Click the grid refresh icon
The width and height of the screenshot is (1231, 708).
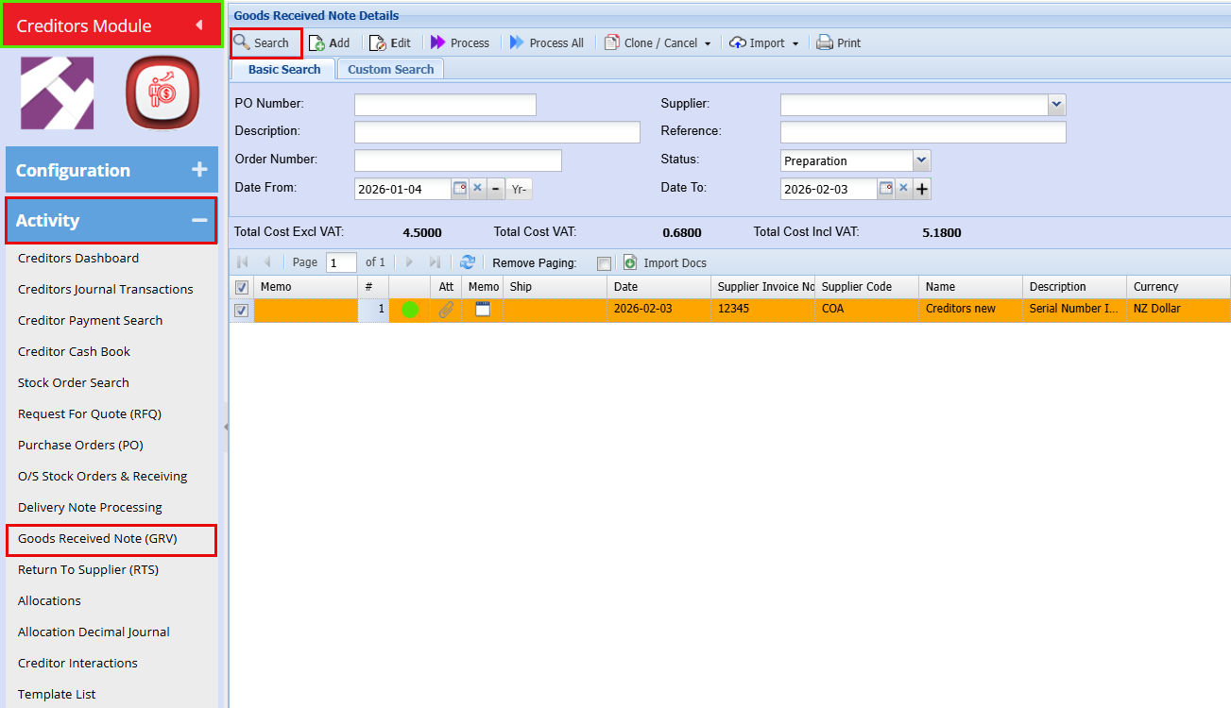(467, 262)
